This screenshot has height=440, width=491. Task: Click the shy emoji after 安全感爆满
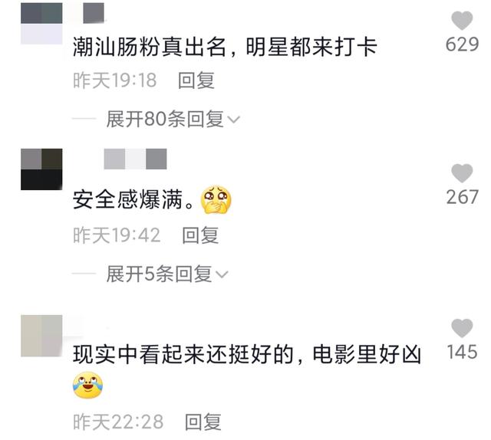[x=216, y=199]
